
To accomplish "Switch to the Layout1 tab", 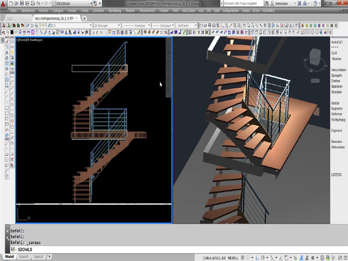I will 24,257.
